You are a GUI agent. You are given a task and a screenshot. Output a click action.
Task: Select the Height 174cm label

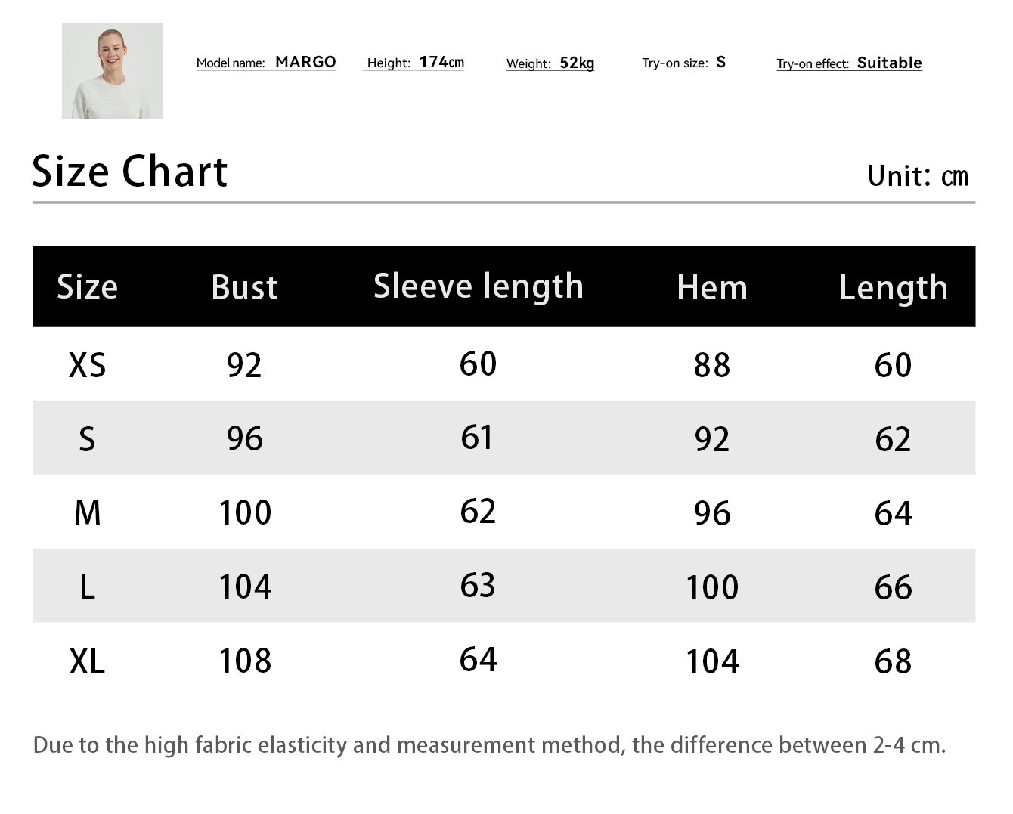415,63
